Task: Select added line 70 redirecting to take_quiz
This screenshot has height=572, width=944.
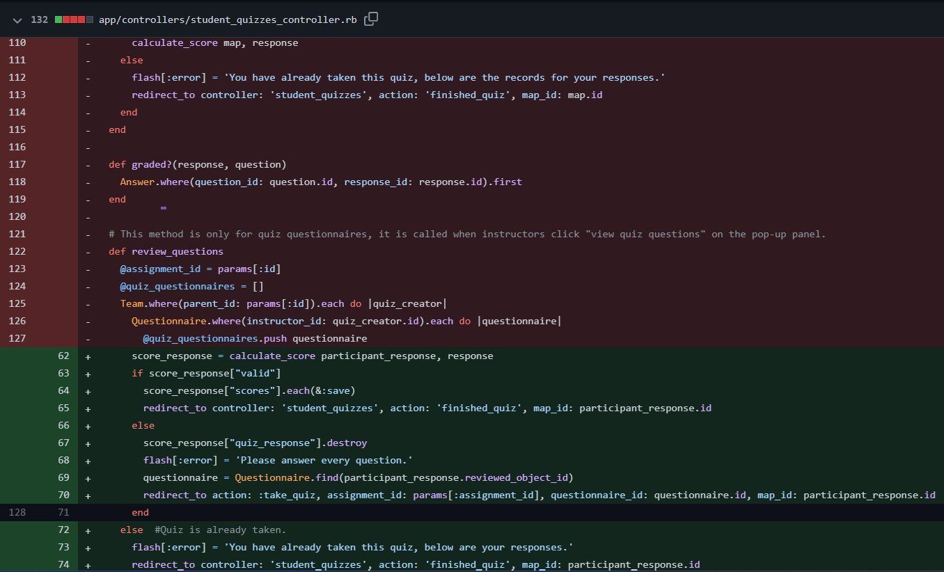Action: click(63, 495)
